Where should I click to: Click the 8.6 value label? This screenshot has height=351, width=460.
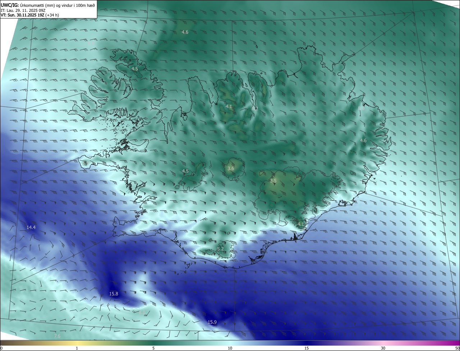(361, 108)
